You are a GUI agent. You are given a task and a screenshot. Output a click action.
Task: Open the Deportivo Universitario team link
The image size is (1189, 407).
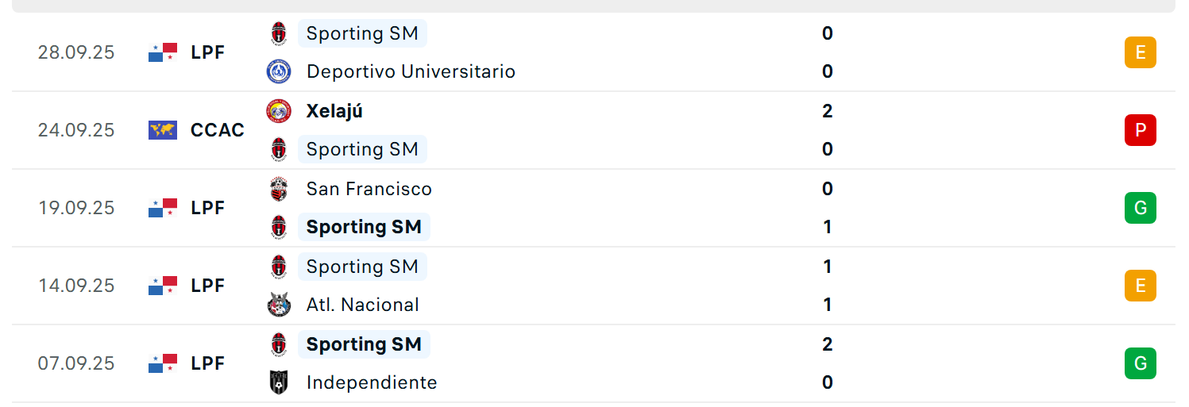coord(411,71)
